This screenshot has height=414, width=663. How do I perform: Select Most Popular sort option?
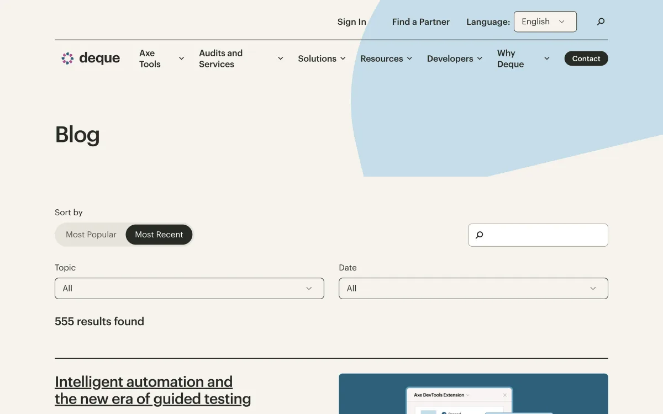[x=91, y=235]
